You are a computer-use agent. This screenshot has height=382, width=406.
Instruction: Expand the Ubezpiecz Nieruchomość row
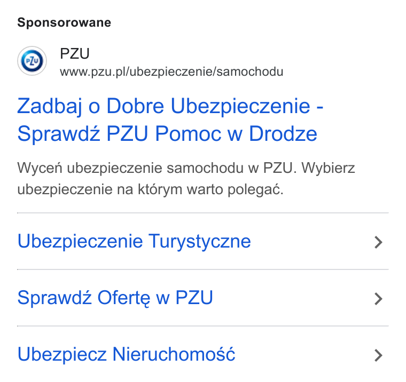pyautogui.click(x=203, y=354)
